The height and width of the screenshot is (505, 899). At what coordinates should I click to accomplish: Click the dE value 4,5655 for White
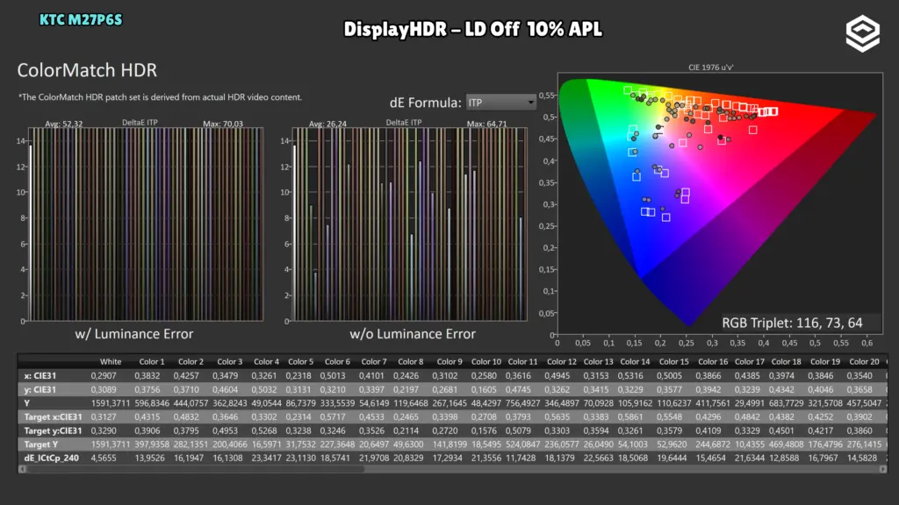(x=104, y=459)
